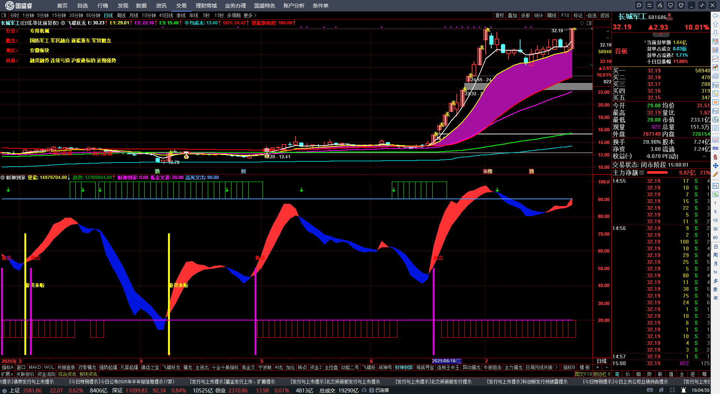Toggle 叠加 overlay option
Image resolution: width=720 pixels, height=394 pixels.
coord(512,15)
